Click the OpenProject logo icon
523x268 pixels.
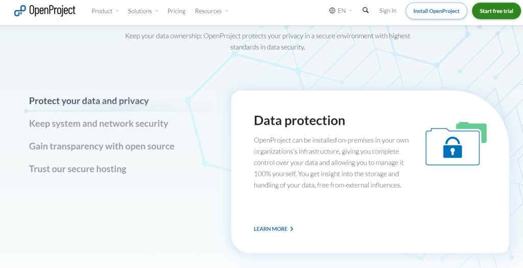(20, 11)
